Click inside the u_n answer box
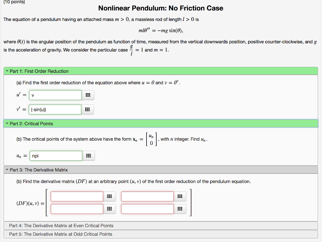 click(x=56, y=156)
